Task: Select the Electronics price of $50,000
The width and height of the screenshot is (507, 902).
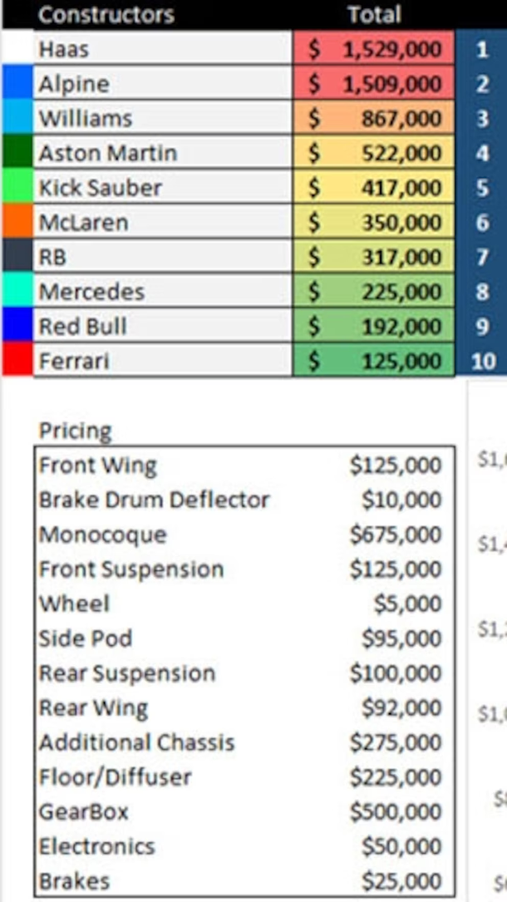Action: [x=401, y=846]
